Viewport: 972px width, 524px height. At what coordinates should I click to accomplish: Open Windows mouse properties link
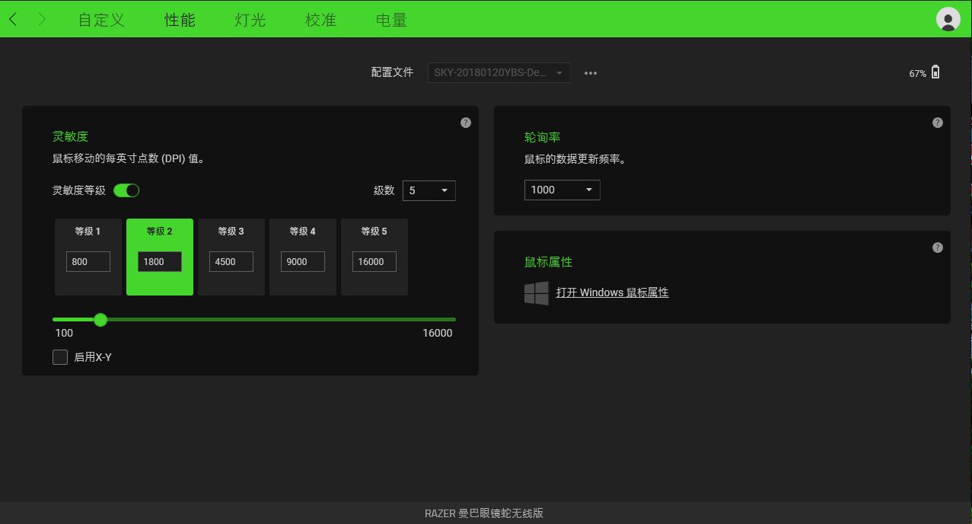click(613, 292)
